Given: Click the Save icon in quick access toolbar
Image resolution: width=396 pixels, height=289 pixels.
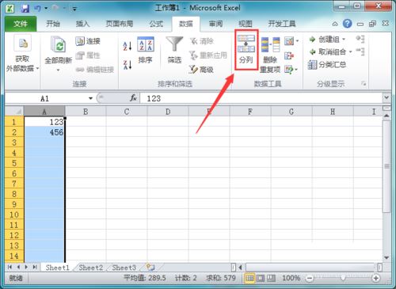Looking at the screenshot, I should 25,9.
